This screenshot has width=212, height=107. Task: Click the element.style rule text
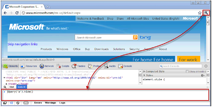pyautogui.click(x=154, y=79)
